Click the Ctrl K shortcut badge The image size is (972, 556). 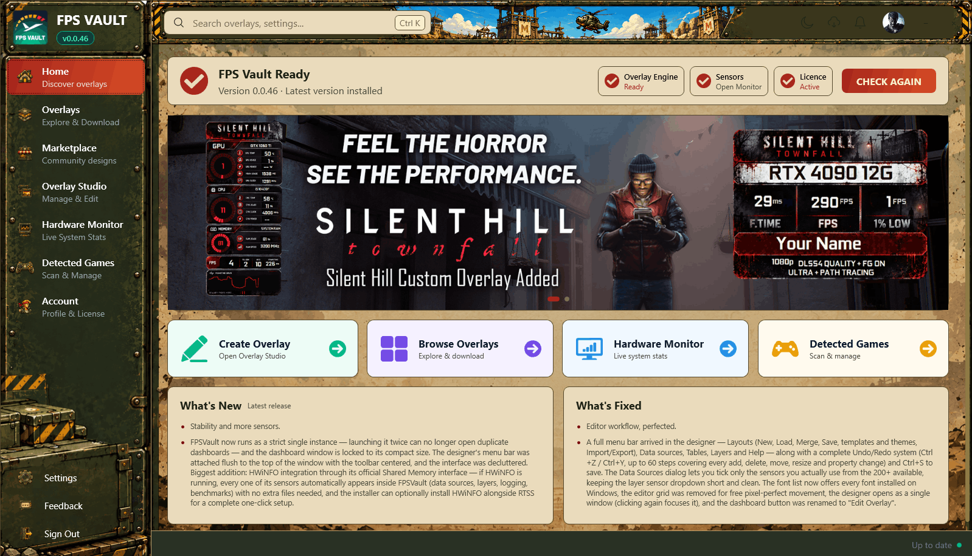(x=410, y=23)
